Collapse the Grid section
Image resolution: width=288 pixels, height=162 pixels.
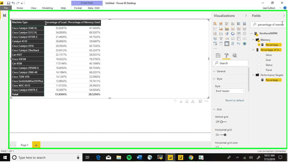(x=214, y=110)
